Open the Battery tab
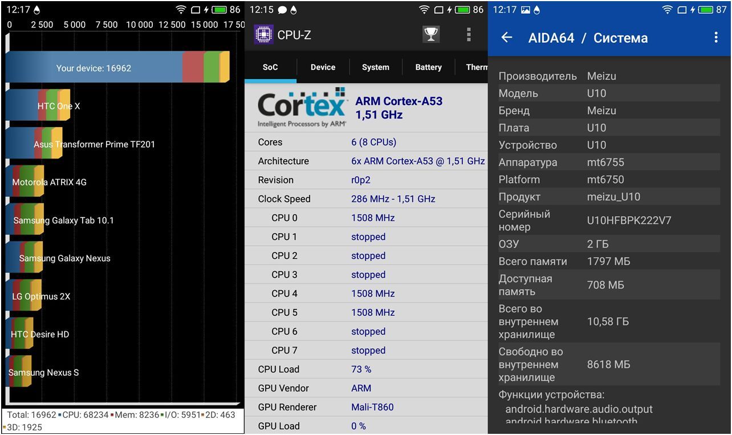The width and height of the screenshot is (732, 435). point(428,67)
